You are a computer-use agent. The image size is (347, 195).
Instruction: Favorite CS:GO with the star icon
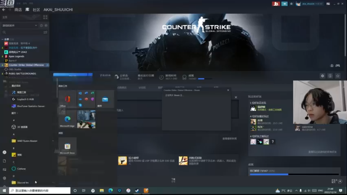click(x=338, y=76)
